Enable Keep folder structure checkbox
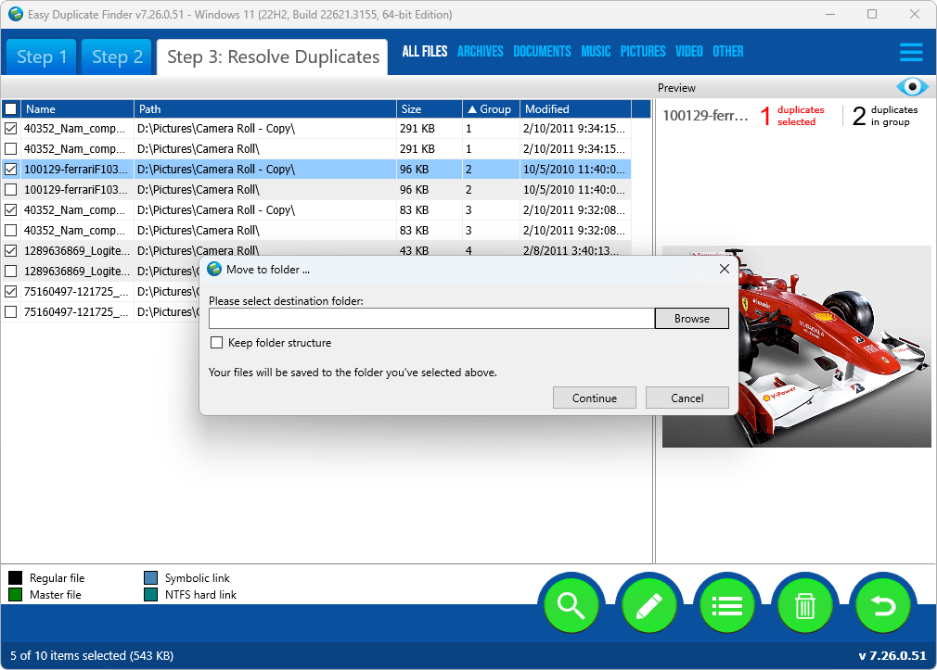The width and height of the screenshot is (937, 670). click(x=216, y=342)
